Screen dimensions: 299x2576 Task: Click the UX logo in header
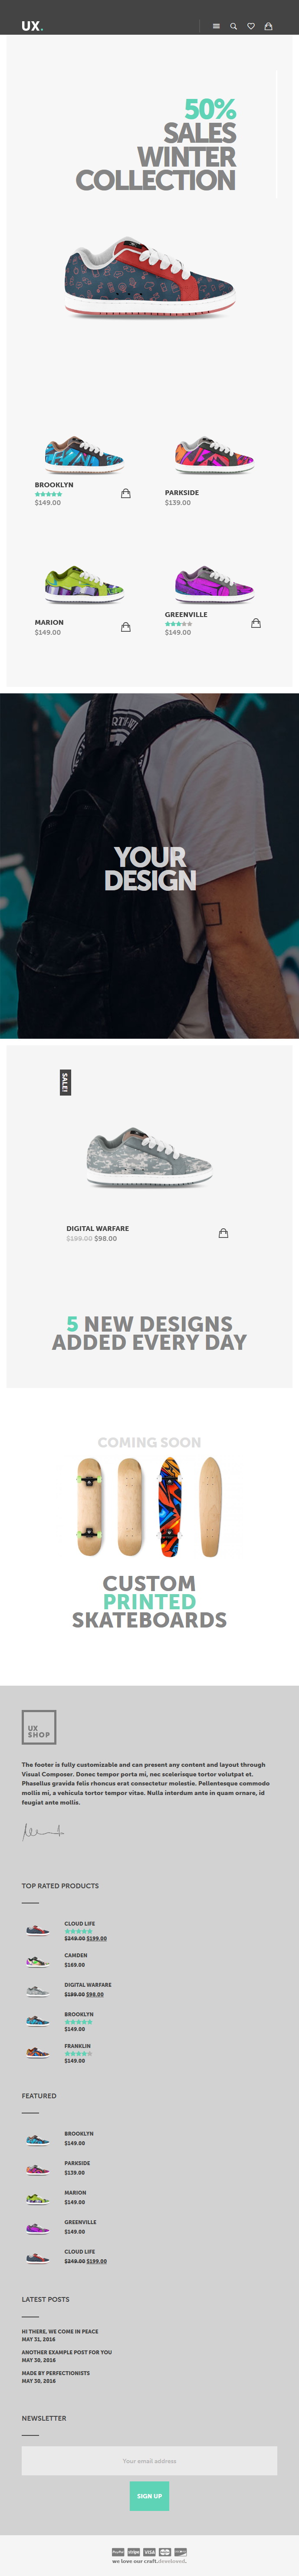pyautogui.click(x=32, y=26)
